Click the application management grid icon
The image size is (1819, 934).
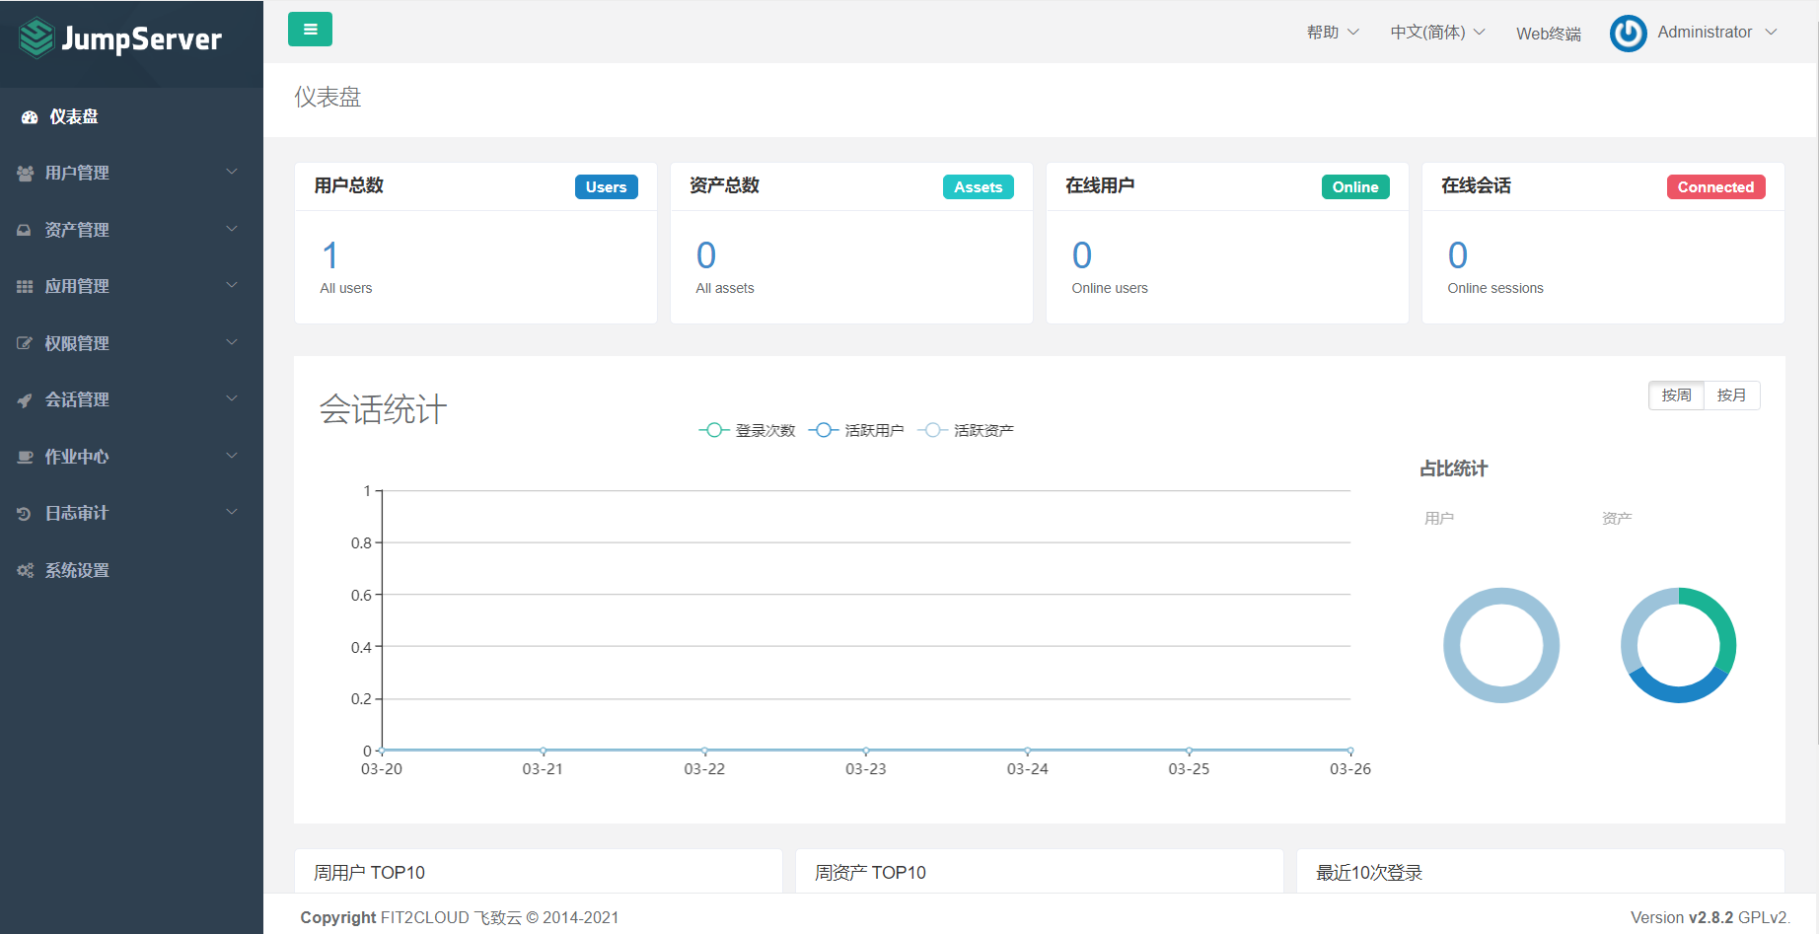click(25, 287)
